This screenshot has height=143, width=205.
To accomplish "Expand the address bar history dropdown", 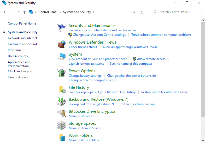I will tap(134, 12).
